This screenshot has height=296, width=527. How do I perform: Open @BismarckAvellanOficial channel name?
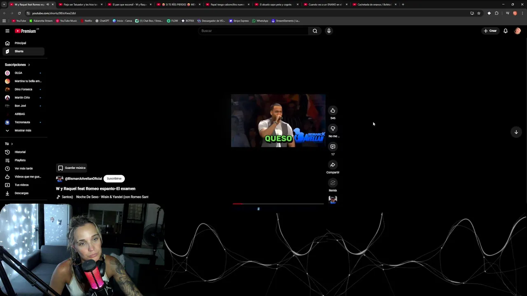[83, 179]
